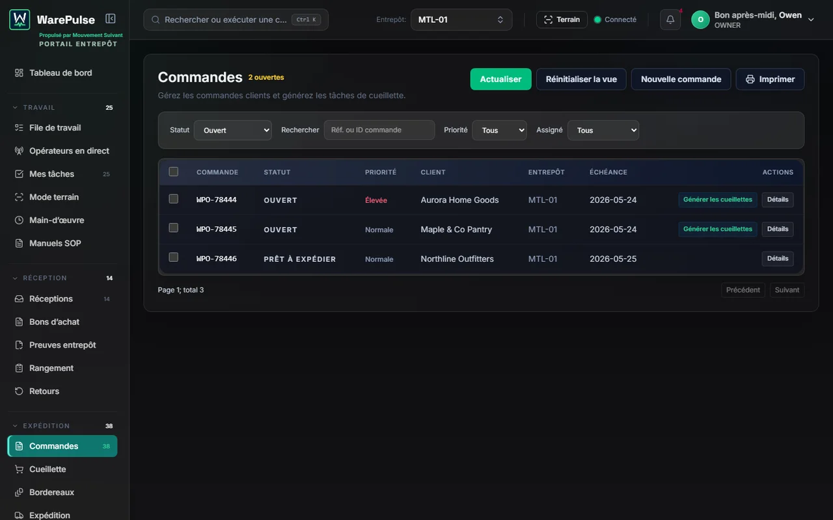Click the green Connecté status dot
The height and width of the screenshot is (520, 833).
click(x=597, y=19)
